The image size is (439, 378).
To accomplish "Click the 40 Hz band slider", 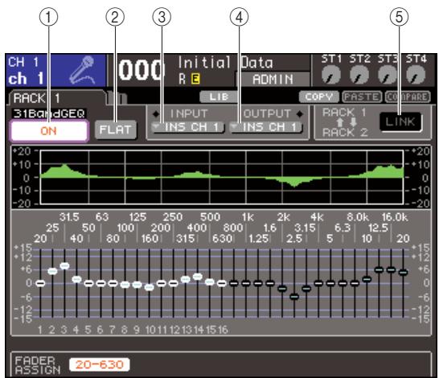I will [x=76, y=279].
